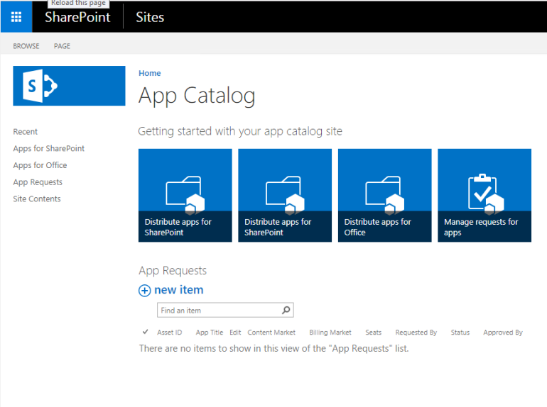Click the Sites link in top bar
Image resolution: width=547 pixels, height=407 pixels.
[x=150, y=17]
